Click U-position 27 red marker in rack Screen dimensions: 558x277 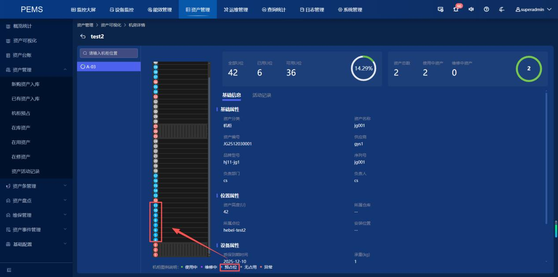(155, 126)
